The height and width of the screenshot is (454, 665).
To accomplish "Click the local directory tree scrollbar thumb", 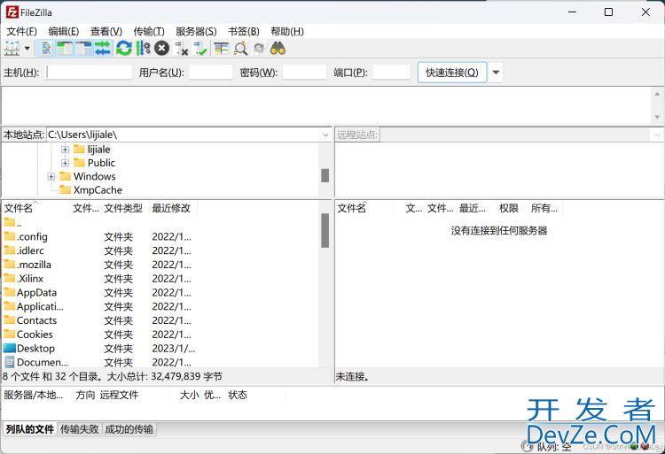I will pyautogui.click(x=325, y=175).
